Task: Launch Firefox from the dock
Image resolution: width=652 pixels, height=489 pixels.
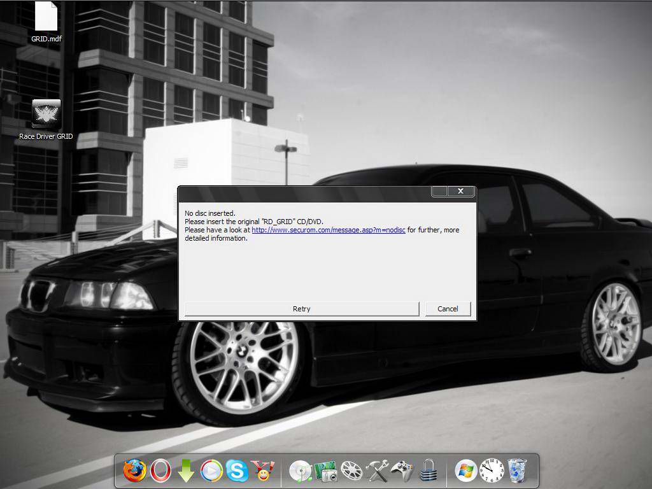Action: click(x=135, y=471)
